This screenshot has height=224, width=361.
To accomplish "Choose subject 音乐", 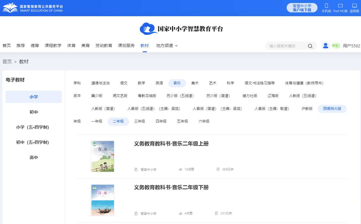I will [177, 83].
